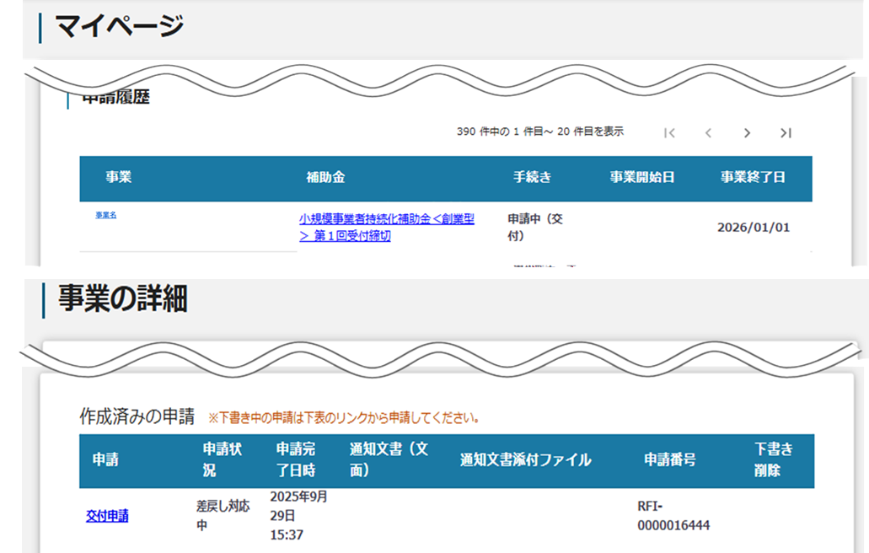Jump to the last page of 申請履歴
This screenshot has height=553, width=869.
point(786,132)
